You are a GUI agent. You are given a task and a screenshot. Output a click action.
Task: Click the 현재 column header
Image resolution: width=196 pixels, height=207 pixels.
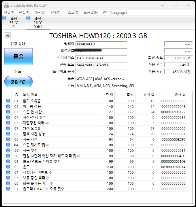(x=104, y=95)
